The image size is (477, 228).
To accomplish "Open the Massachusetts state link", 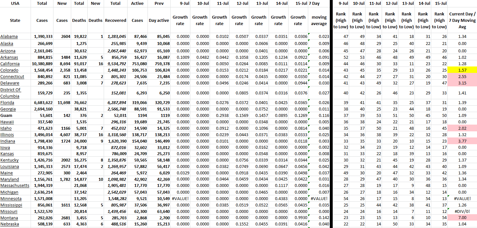I will click(x=14, y=186).
